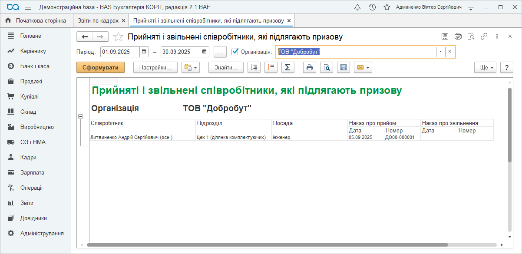Viewport: 522px width, 254px height.
Task: Click the save report floppy disk icon
Action: (343, 67)
